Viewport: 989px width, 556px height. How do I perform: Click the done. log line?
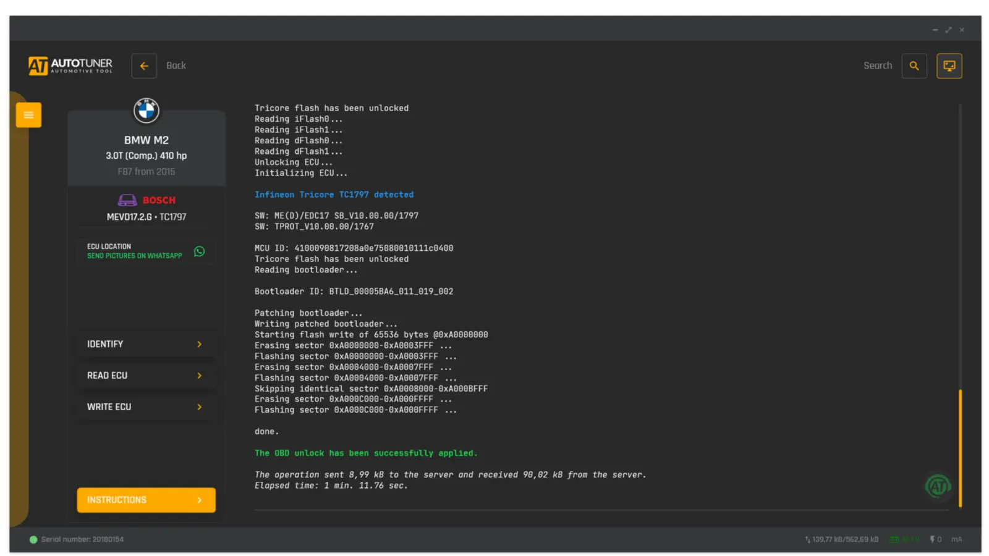(266, 432)
